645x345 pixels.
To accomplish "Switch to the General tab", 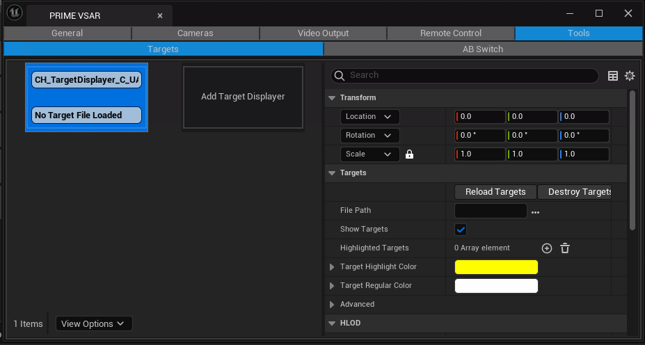I will coord(67,33).
